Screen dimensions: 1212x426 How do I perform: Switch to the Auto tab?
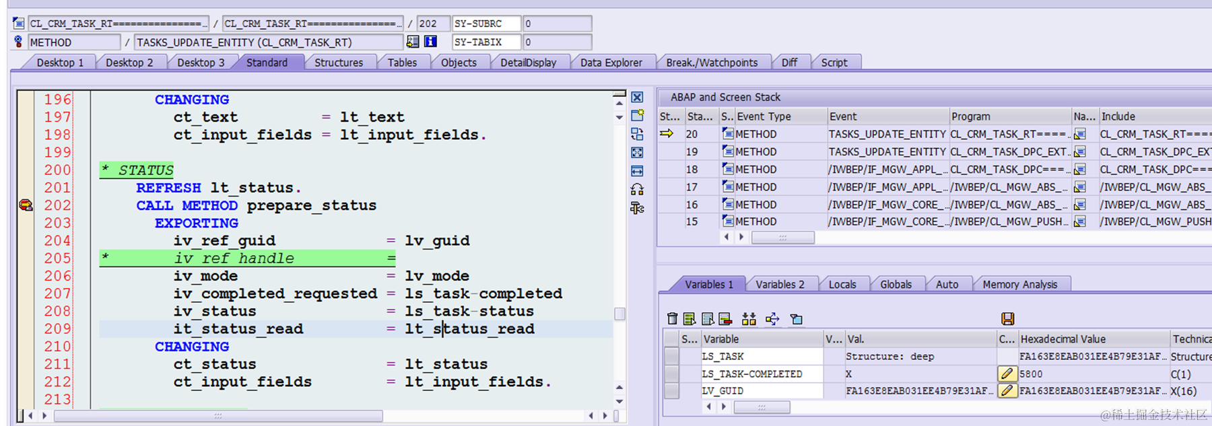click(x=947, y=285)
